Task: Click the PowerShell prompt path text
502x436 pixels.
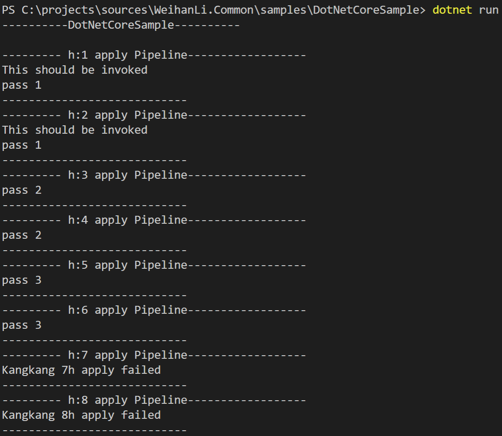Action: coord(212,10)
